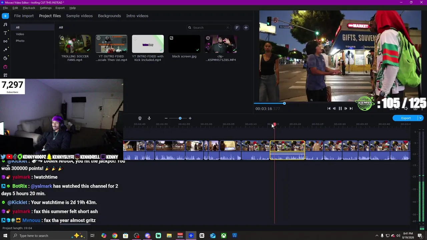Open the Help menu
This screenshot has height=240, width=427.
(x=73, y=8)
